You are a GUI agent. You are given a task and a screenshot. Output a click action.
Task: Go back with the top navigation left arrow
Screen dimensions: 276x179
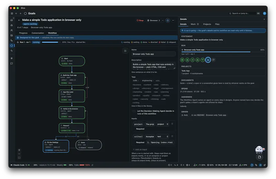pos(16,13)
